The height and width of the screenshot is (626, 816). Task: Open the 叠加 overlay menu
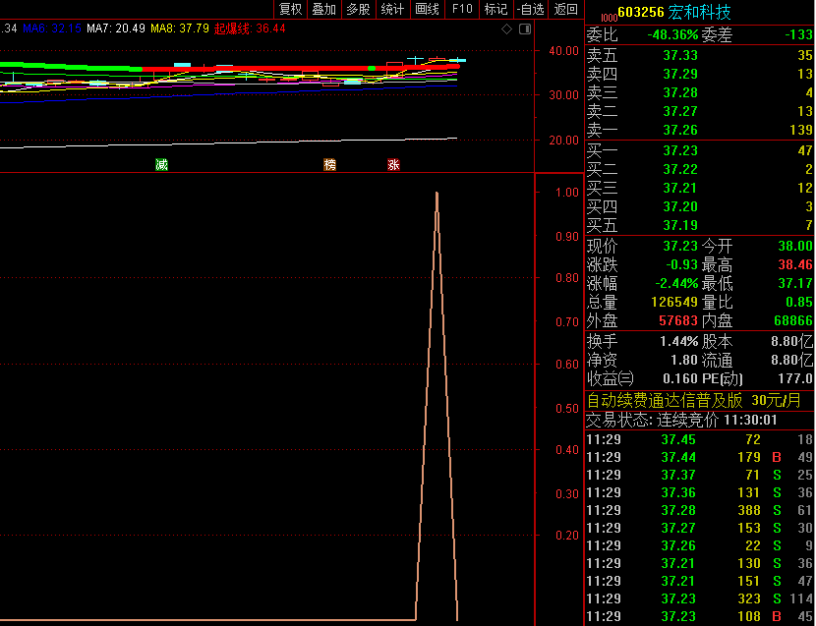click(323, 9)
